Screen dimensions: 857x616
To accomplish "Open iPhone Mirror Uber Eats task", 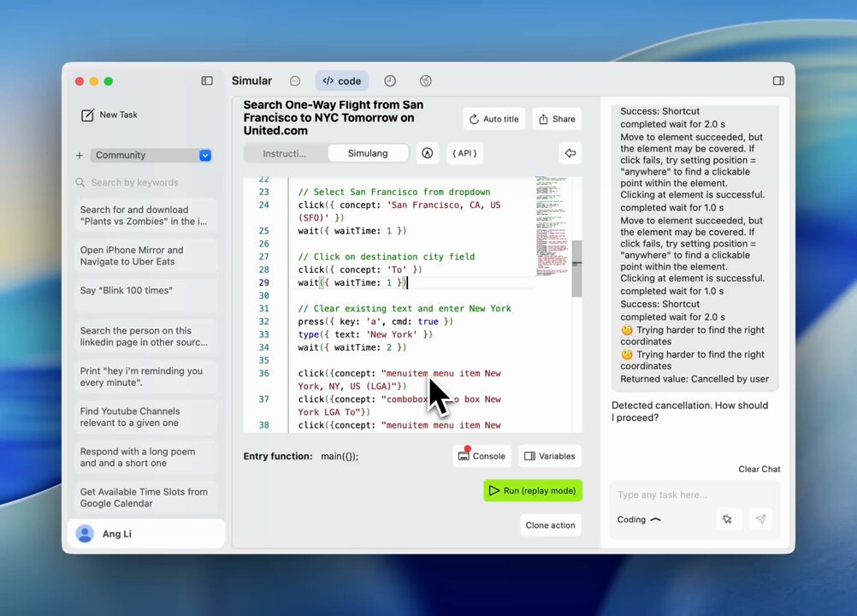I will tap(145, 256).
